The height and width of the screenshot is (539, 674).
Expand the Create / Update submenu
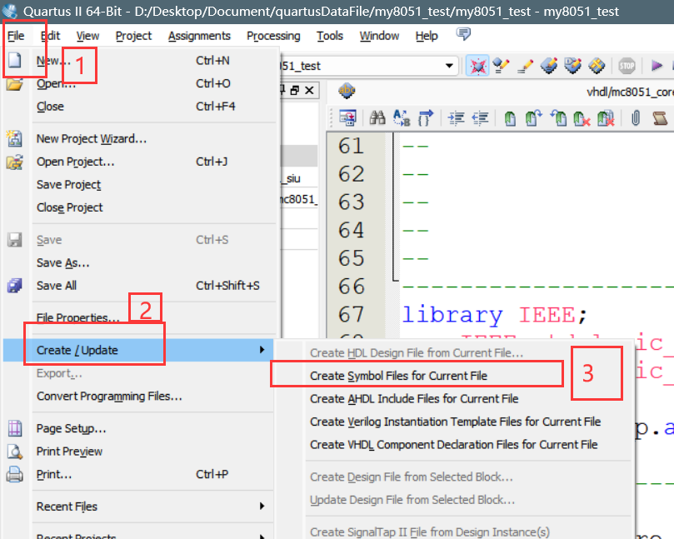pyautogui.click(x=262, y=350)
